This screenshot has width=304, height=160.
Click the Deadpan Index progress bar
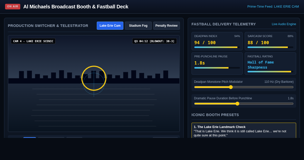point(217,47)
